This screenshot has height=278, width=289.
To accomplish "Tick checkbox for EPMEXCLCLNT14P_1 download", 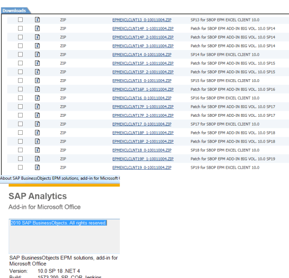I will pos(20,28).
